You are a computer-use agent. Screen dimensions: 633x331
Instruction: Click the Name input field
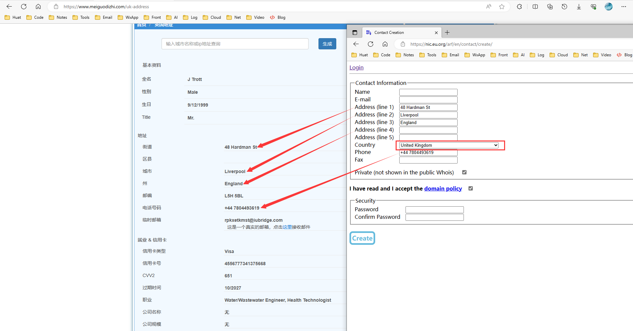(428, 92)
